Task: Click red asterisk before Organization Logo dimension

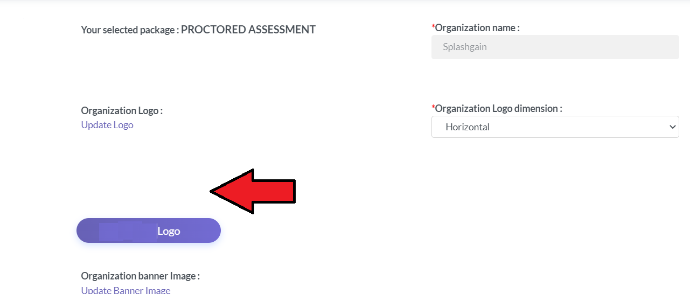Action: pos(433,108)
